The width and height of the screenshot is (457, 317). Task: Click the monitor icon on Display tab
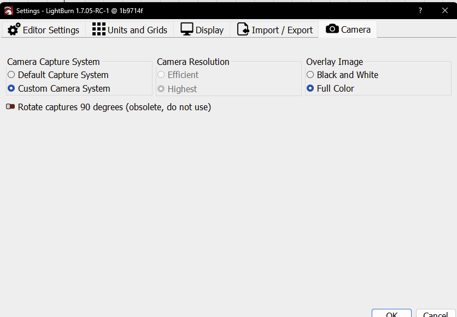coord(187,29)
